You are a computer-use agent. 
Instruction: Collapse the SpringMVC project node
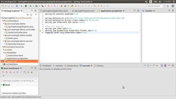[1, 18]
